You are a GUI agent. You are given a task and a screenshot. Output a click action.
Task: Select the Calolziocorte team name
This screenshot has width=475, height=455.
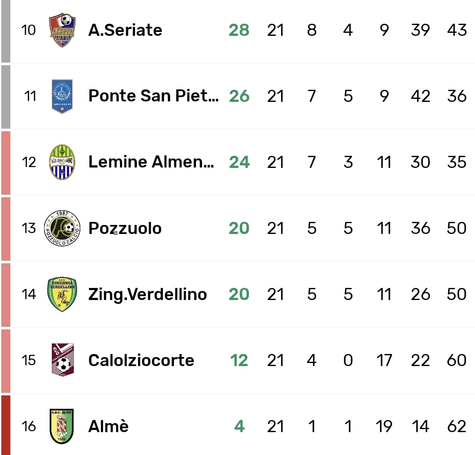pyautogui.click(x=141, y=360)
